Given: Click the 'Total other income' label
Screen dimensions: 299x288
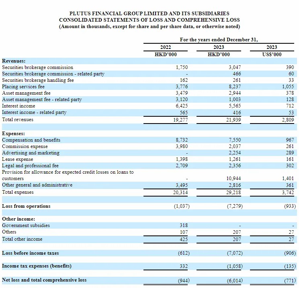Looking at the screenshot, I should pos(22,239).
